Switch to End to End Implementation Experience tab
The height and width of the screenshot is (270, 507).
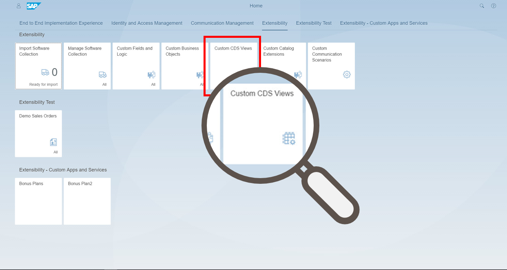pos(61,23)
